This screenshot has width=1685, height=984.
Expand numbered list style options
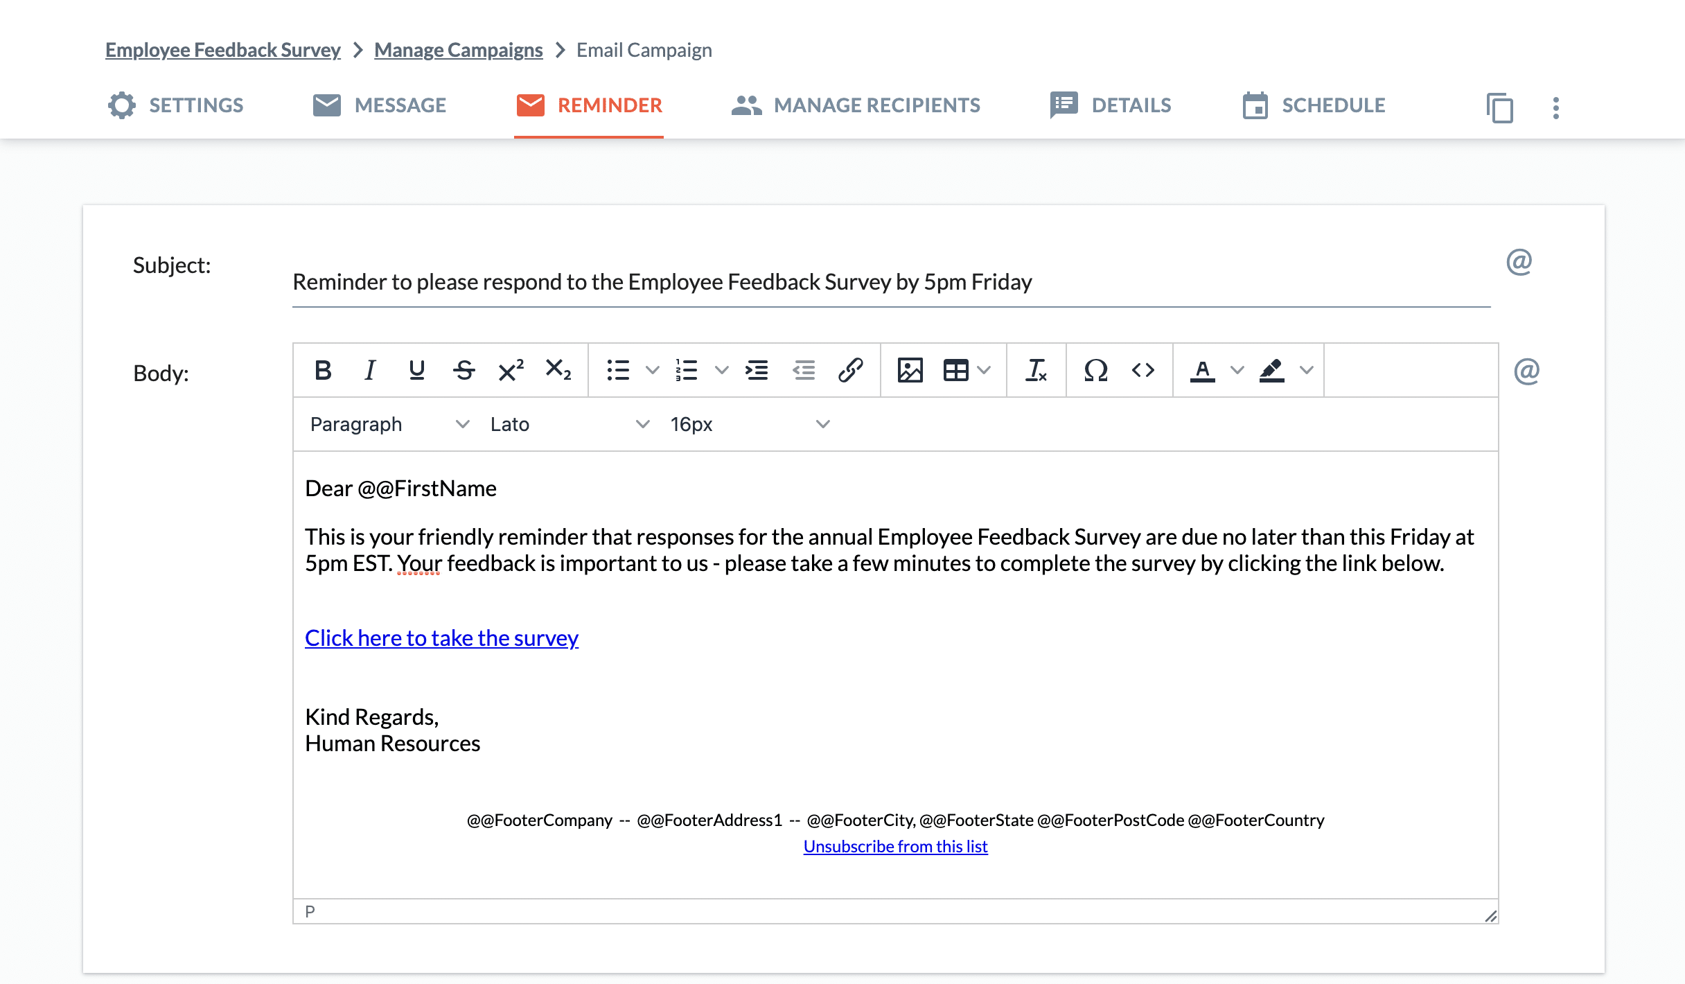pyautogui.click(x=721, y=370)
